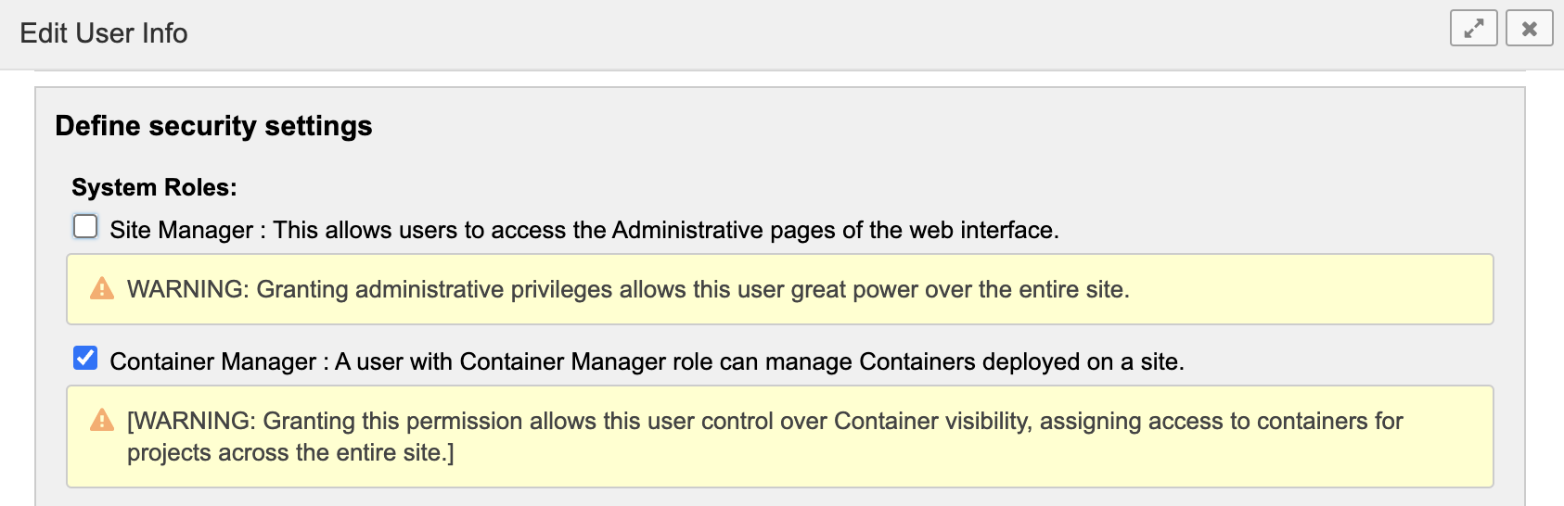
Task: Click '[WARNING:' in the Container Manager warning
Action: 190,421
